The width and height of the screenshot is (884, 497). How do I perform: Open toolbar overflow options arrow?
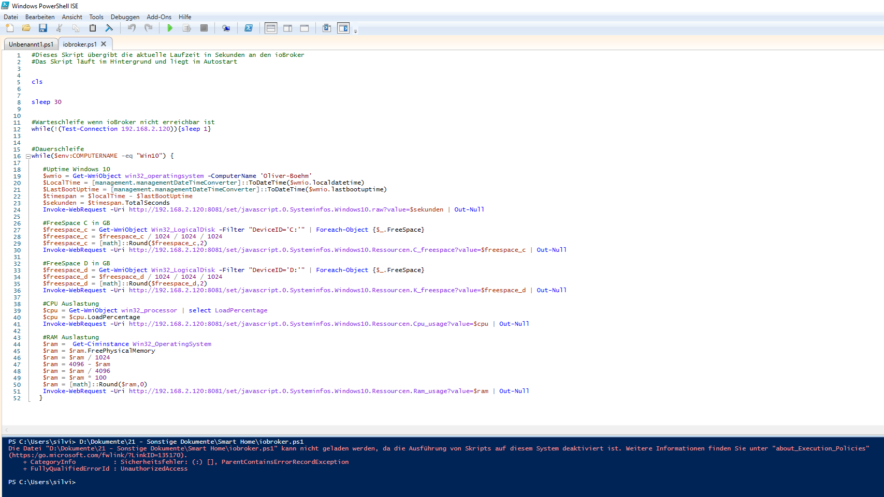(355, 31)
